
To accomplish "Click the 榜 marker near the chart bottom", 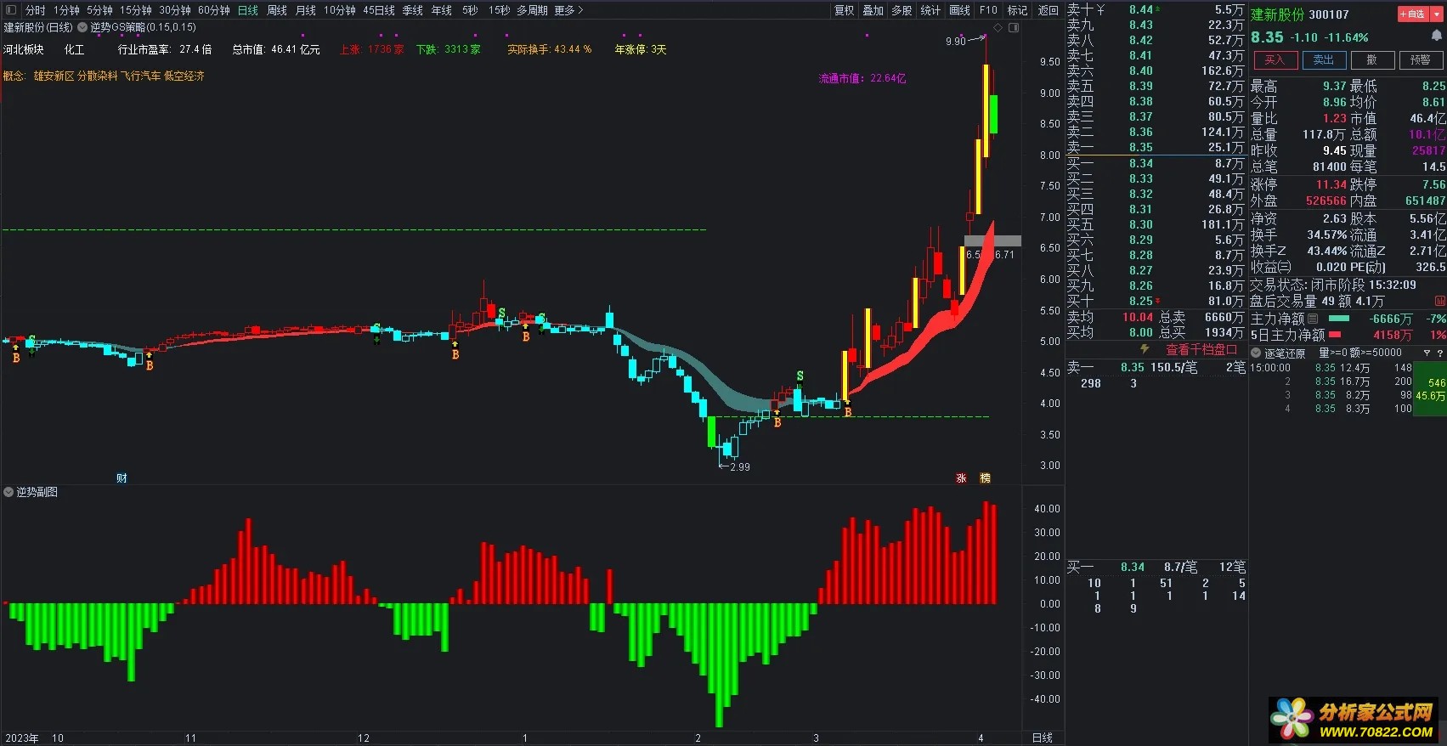I will coord(985,478).
